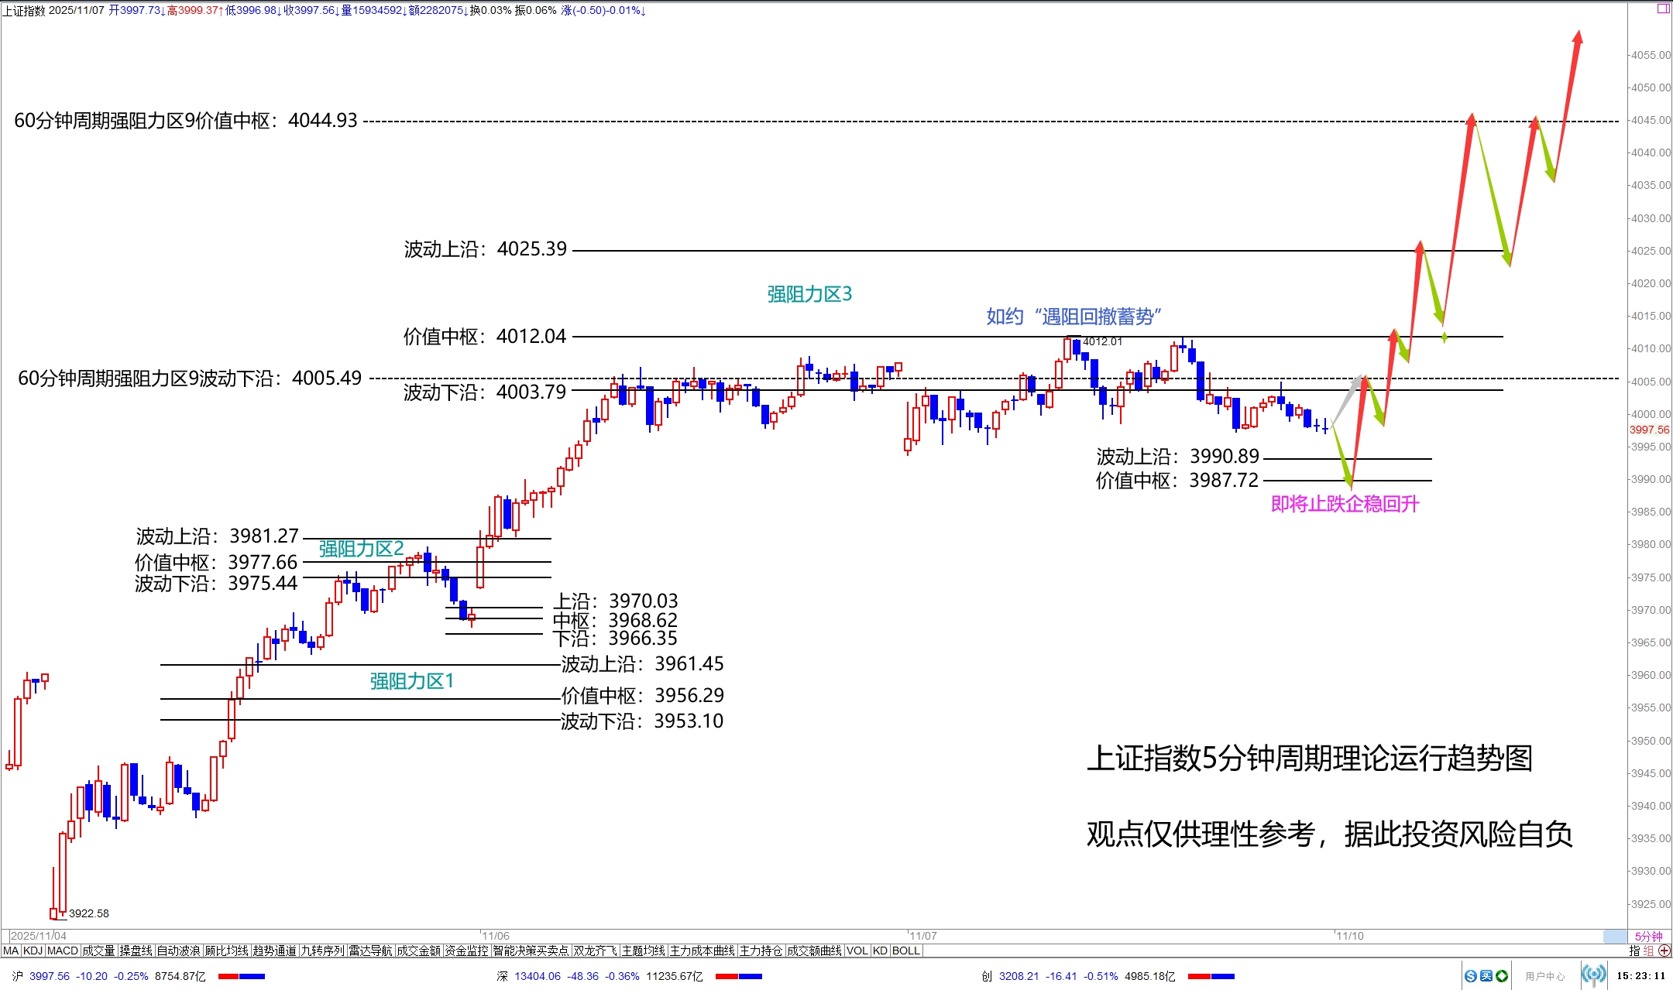
Task: Open the 5分钟 period selector
Action: [x=1648, y=937]
